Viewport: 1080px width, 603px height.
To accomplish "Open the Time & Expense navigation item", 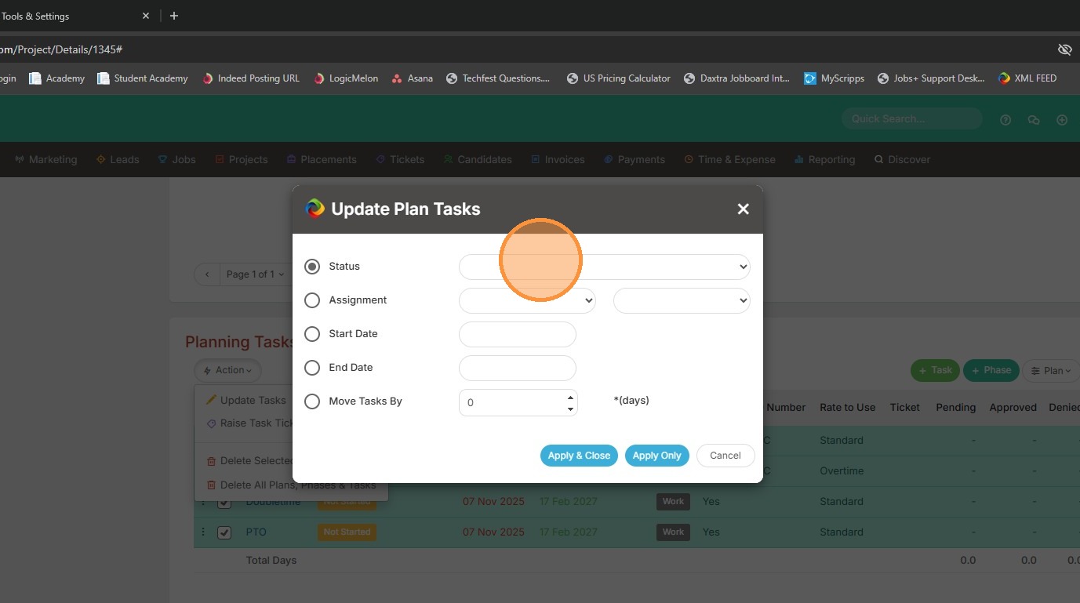I will pos(729,159).
